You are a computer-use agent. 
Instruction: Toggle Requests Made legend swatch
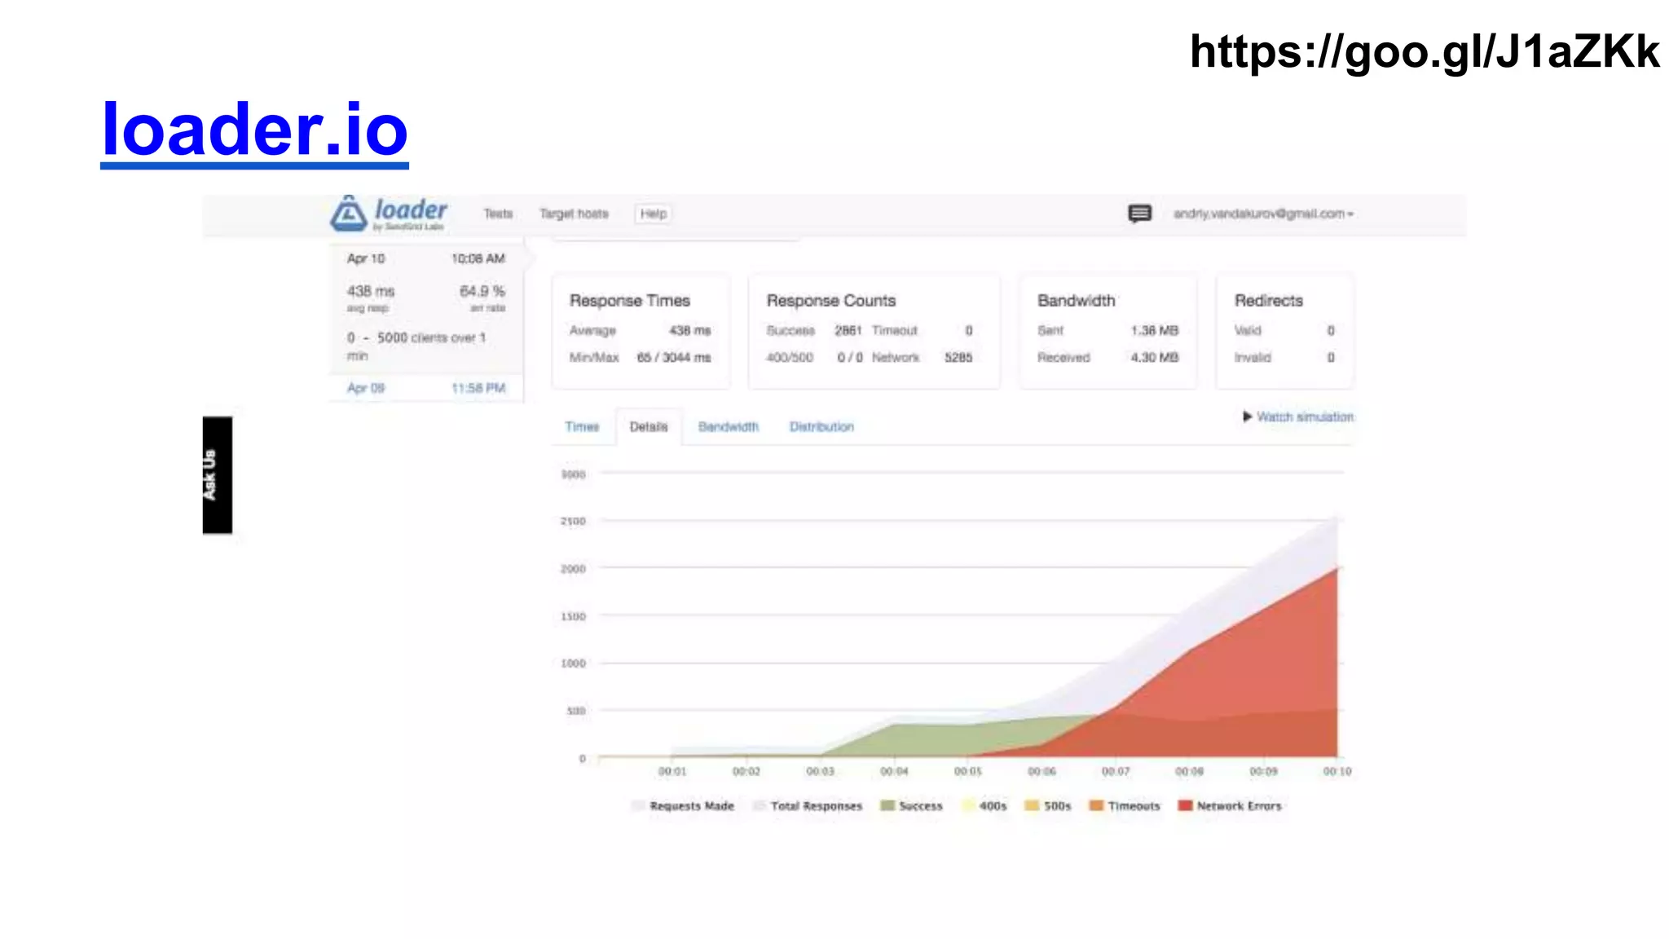pyautogui.click(x=637, y=806)
